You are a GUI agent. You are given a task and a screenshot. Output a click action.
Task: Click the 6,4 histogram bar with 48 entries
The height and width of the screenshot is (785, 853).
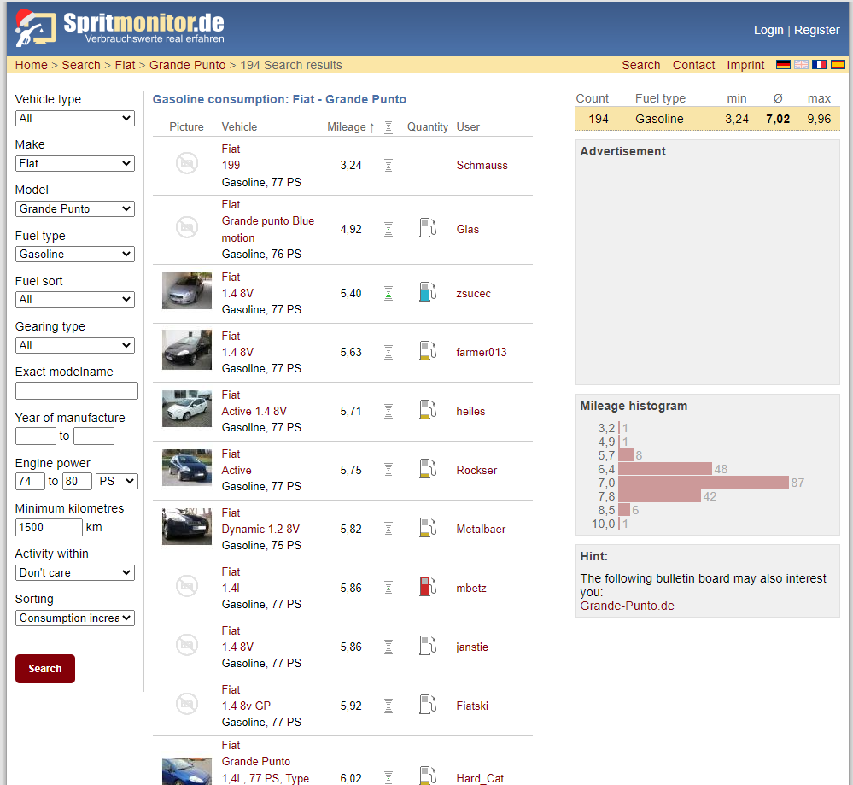click(665, 469)
